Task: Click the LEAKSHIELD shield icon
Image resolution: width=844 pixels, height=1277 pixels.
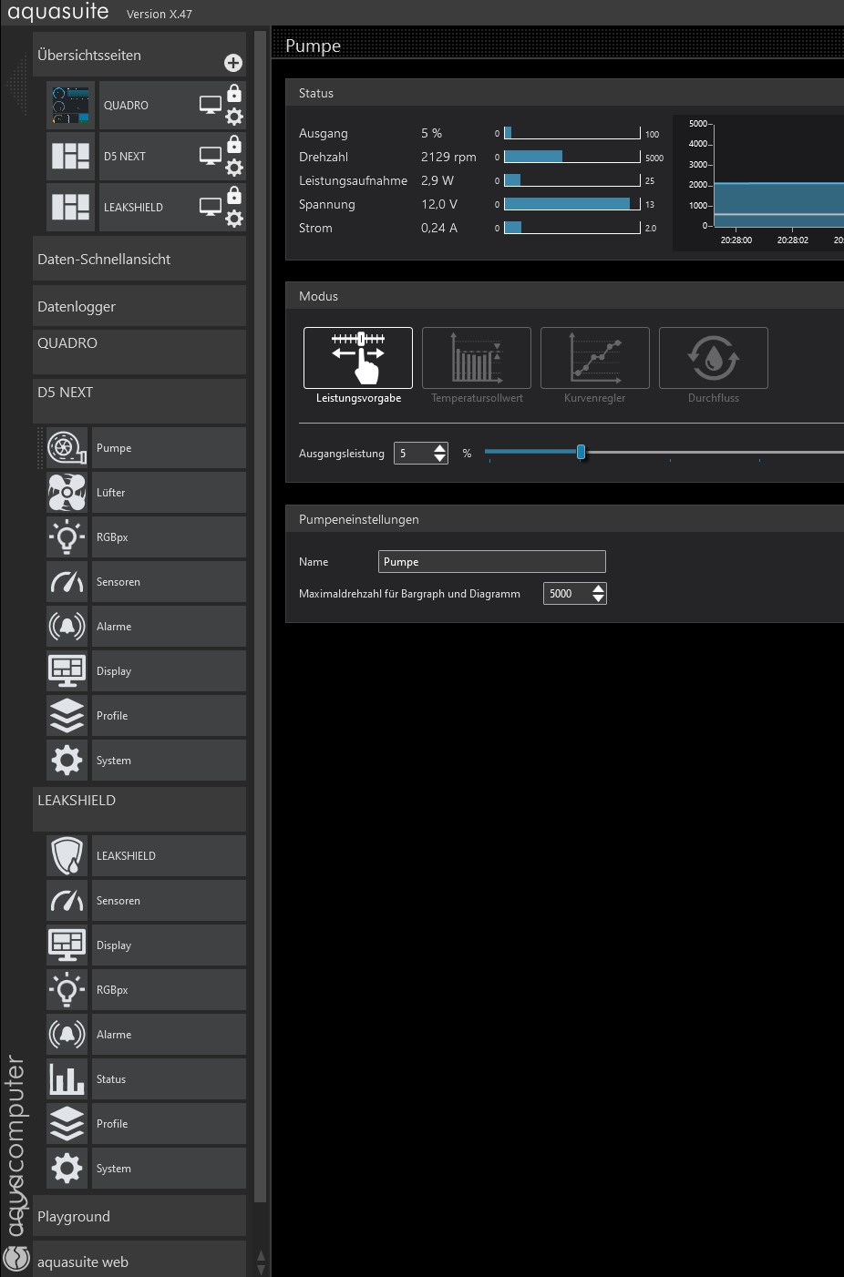Action: pos(67,856)
